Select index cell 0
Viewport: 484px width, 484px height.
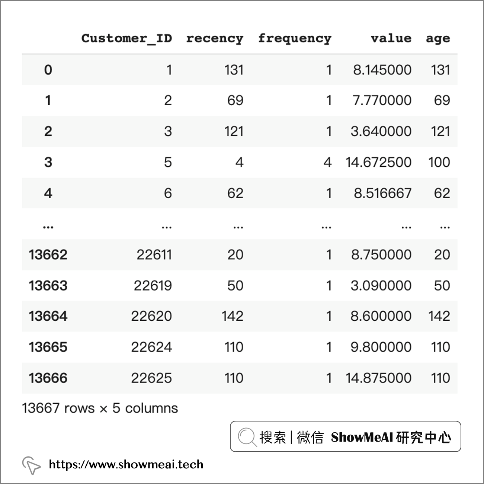(x=48, y=70)
